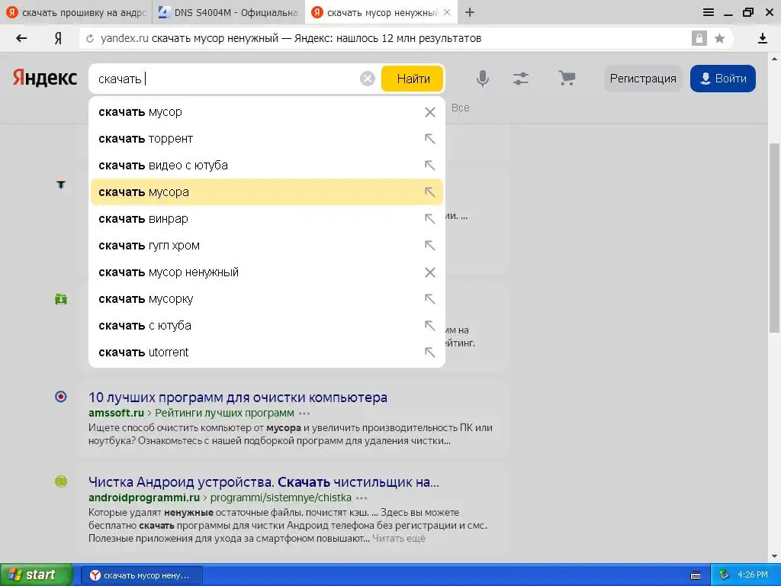Click the page vertical scrollbar thumb
The image size is (781, 586).
coord(775,237)
